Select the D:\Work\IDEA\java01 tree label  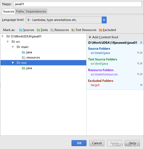tap(26, 36)
